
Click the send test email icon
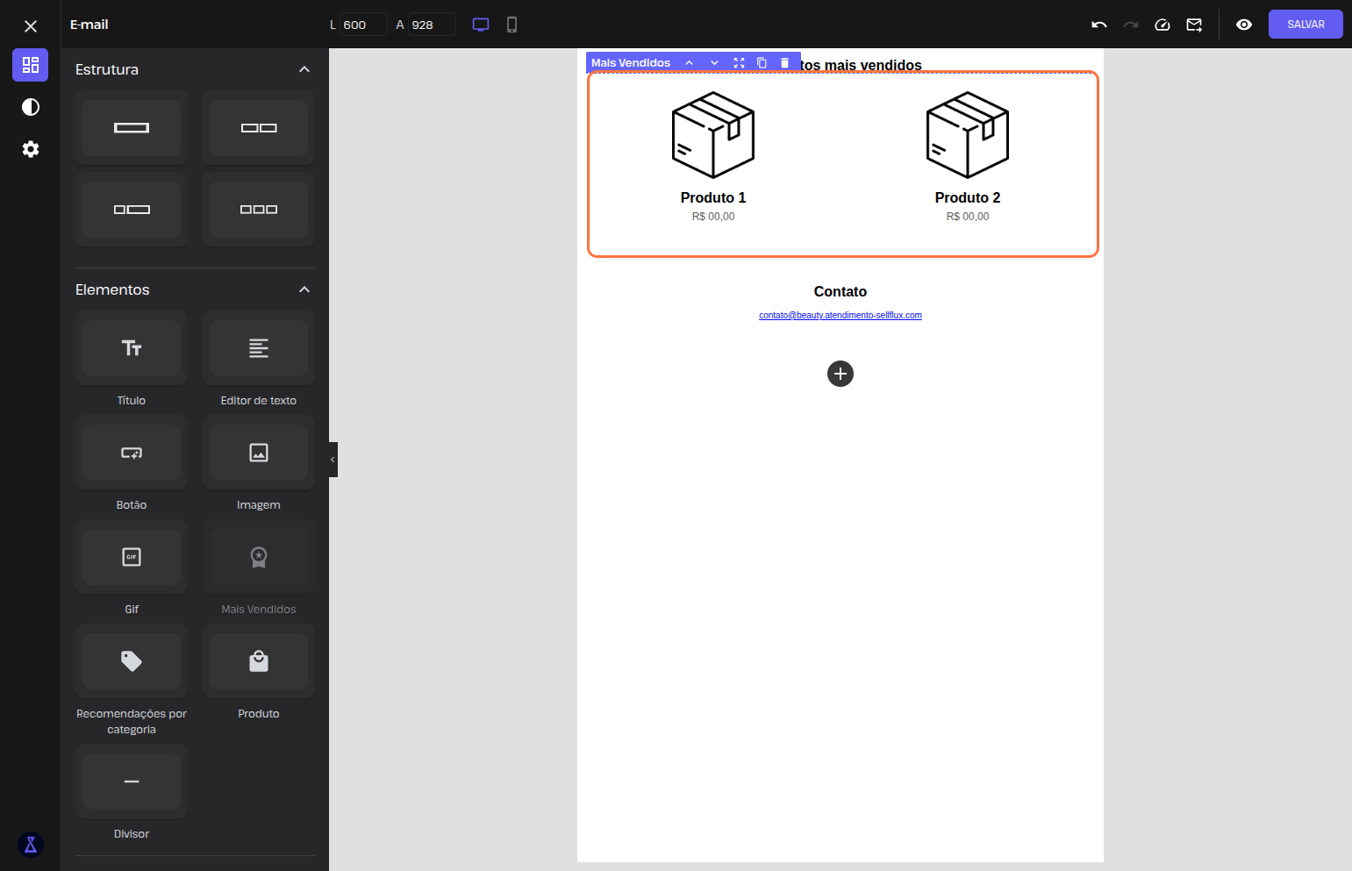1194,25
